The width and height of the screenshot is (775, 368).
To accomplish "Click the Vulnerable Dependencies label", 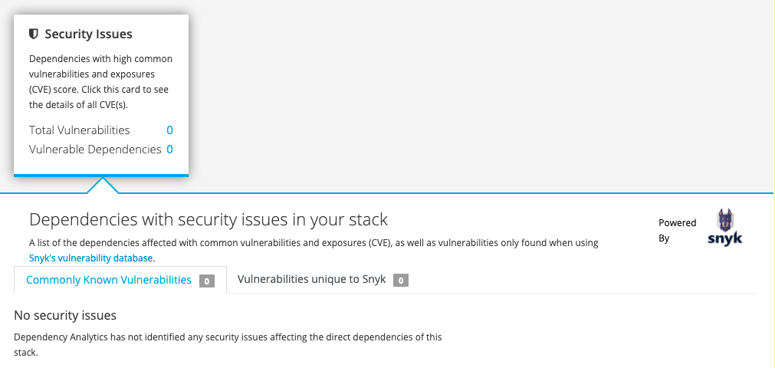I will [x=95, y=149].
